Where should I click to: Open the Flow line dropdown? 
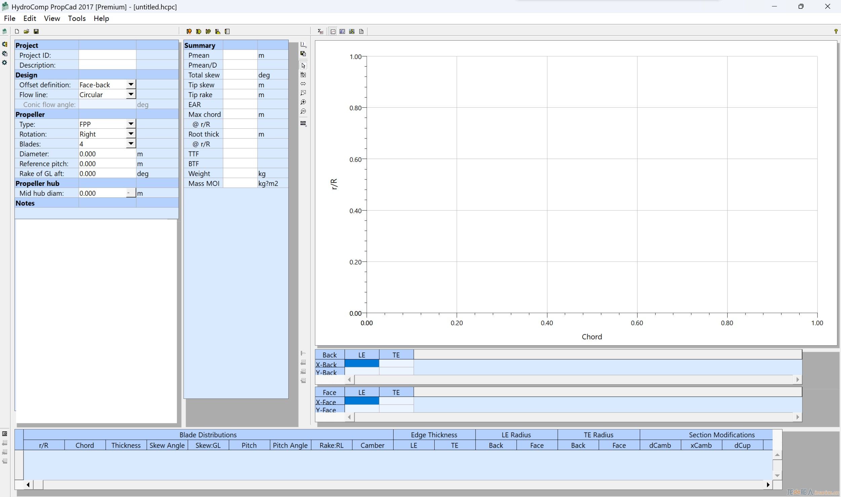(x=131, y=94)
